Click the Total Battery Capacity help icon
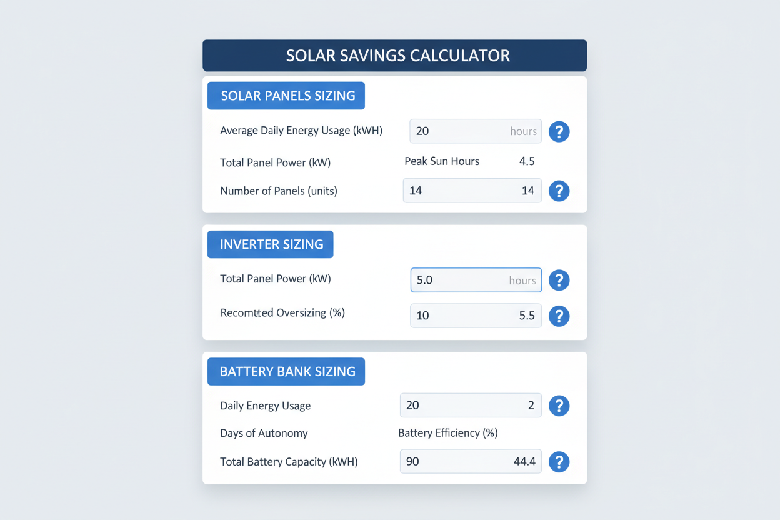This screenshot has height=520, width=780. [x=559, y=462]
